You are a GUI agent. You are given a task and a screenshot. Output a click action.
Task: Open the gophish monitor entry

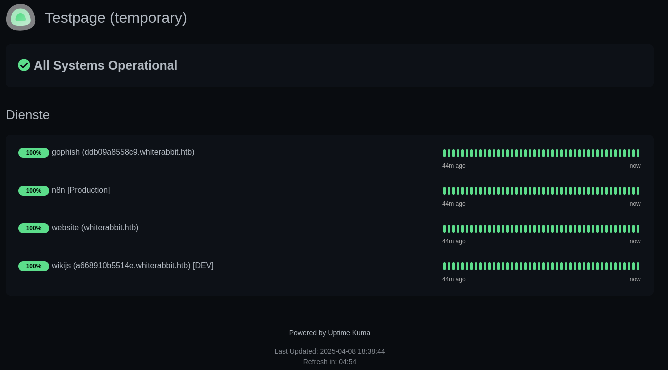[x=123, y=152]
